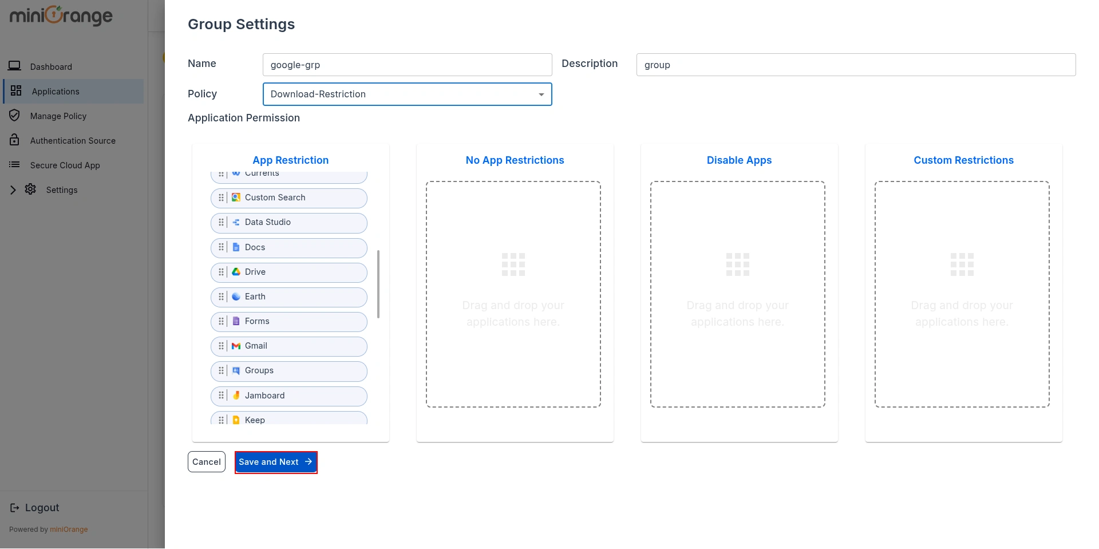Click the Disable Apps drop zone
The image size is (1099, 549).
738,294
